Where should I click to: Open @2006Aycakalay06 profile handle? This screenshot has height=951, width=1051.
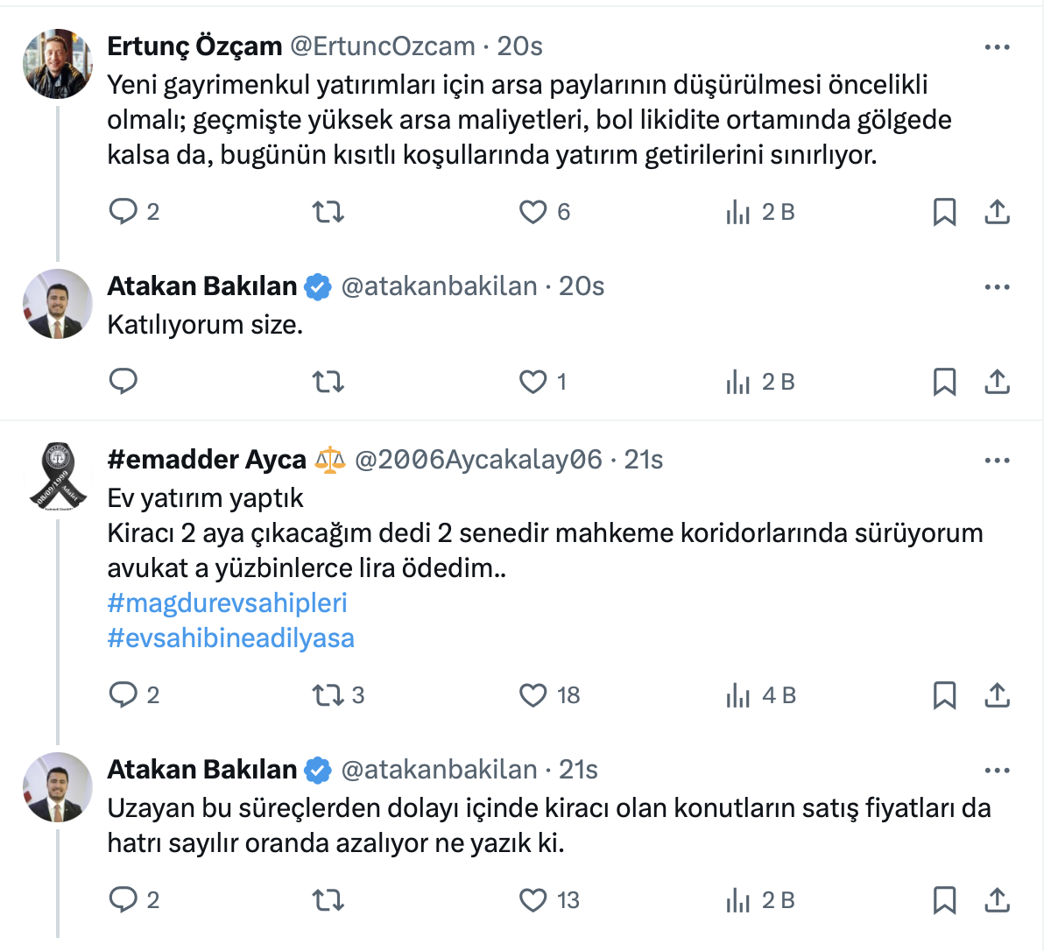coord(478,460)
